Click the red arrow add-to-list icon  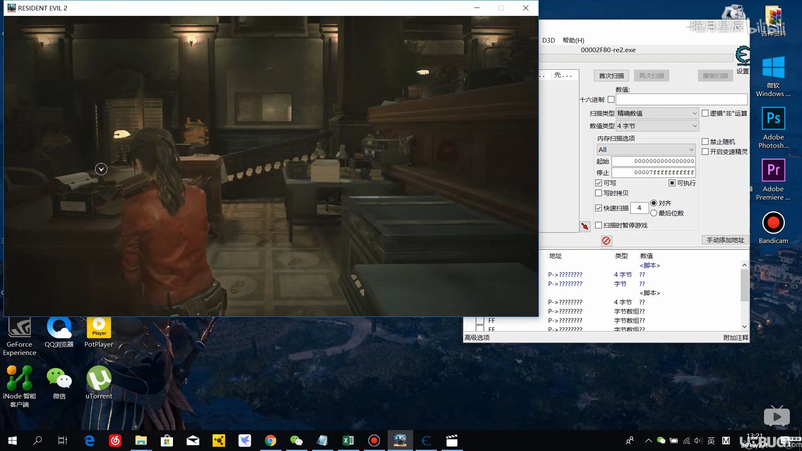[585, 226]
